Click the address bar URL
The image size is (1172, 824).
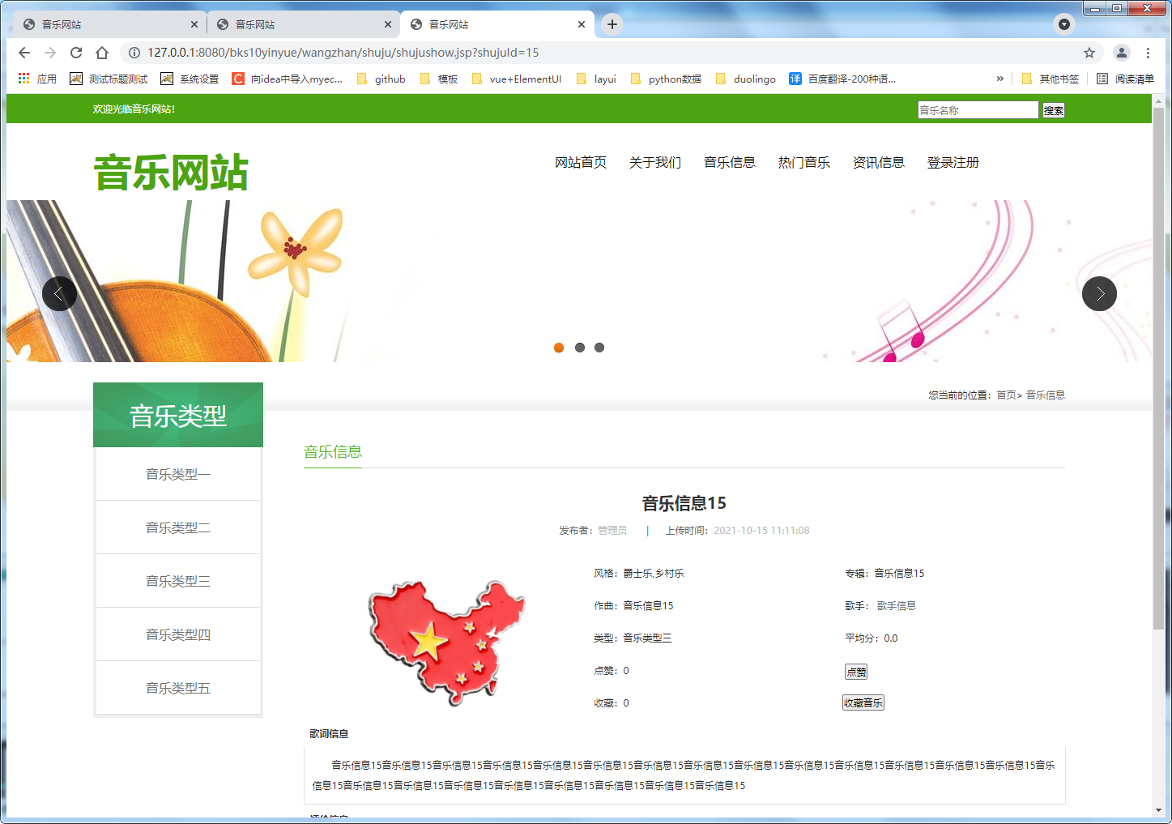(x=343, y=53)
